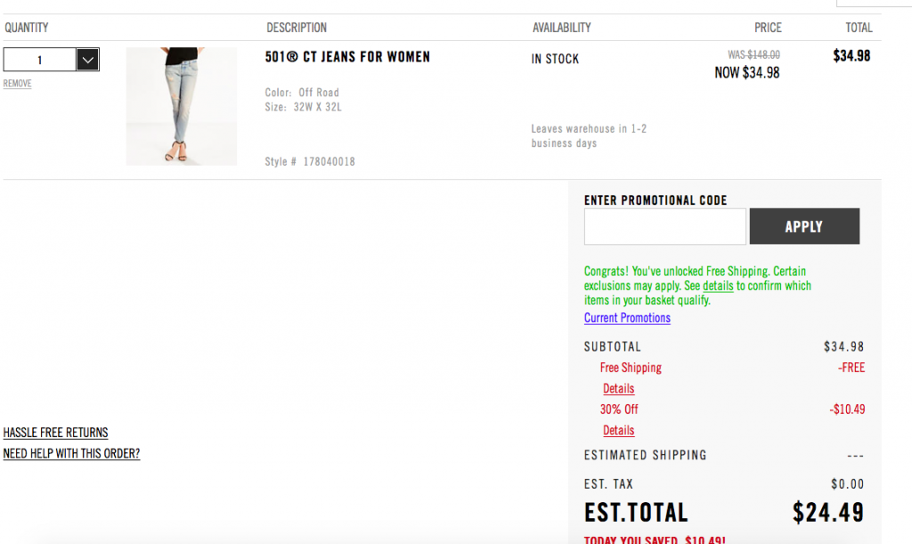Image resolution: width=912 pixels, height=544 pixels.
Task: Click the In Stock availability label
Action: 555,59
